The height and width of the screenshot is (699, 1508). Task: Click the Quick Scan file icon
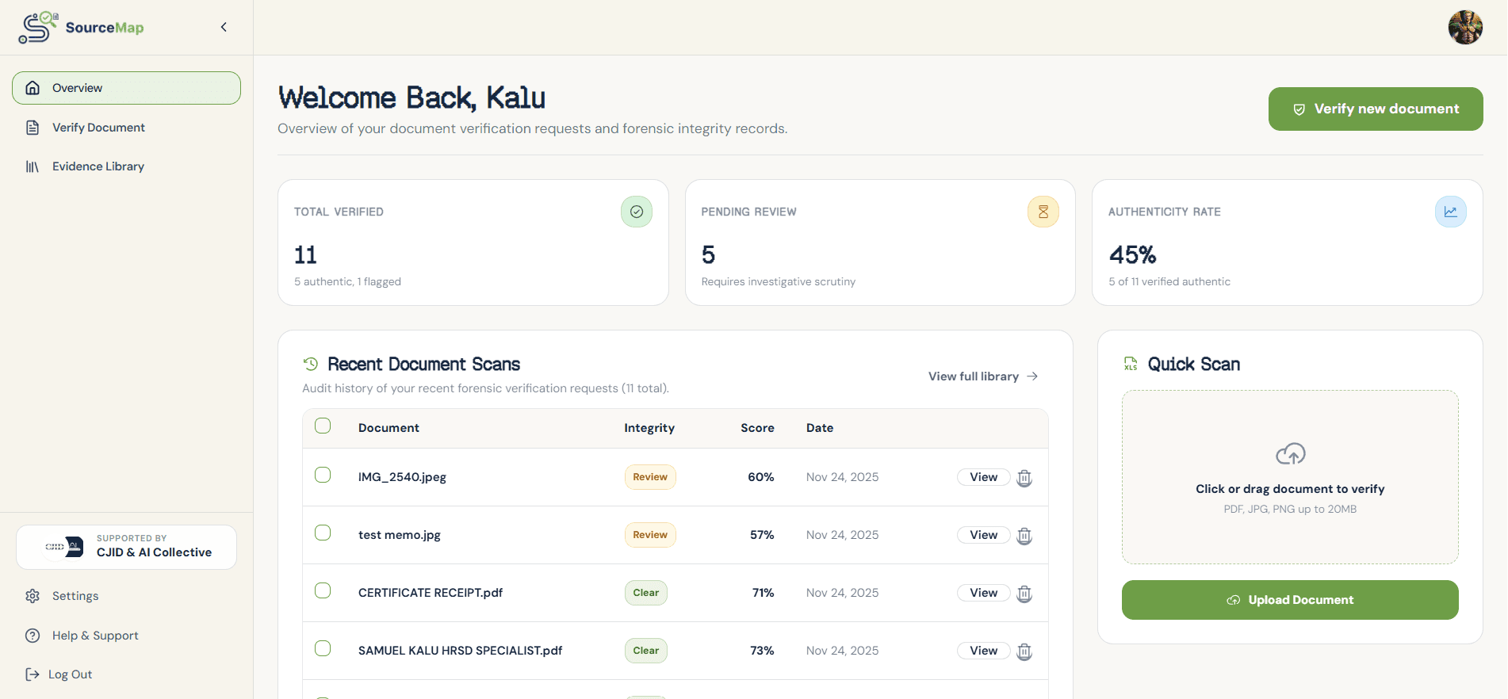[x=1131, y=364]
